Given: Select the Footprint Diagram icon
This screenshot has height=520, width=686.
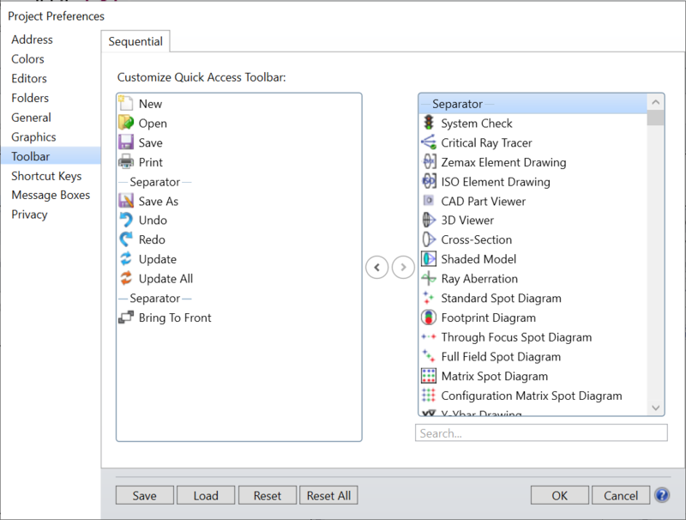Looking at the screenshot, I should (429, 317).
